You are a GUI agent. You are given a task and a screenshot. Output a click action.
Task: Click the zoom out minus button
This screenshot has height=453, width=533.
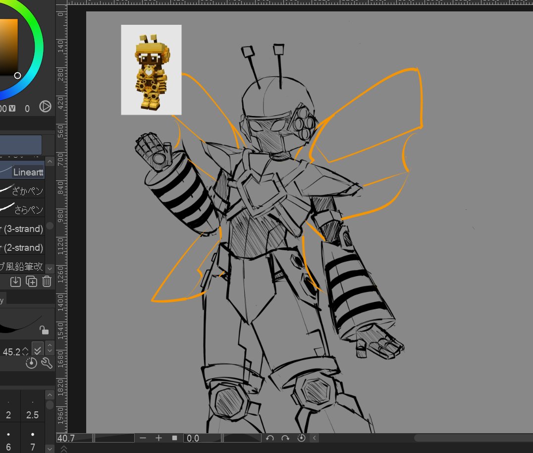coord(143,438)
